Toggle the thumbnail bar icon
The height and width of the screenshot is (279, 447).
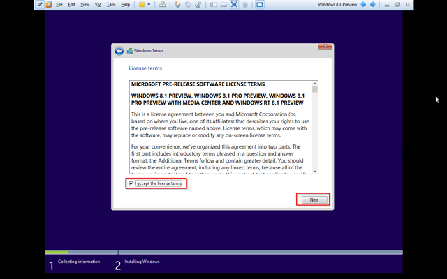pos(223,5)
